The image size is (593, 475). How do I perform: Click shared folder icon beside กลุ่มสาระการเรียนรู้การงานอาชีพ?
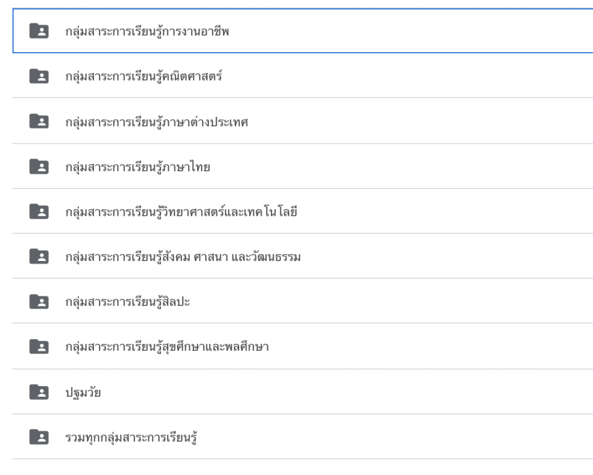[39, 31]
